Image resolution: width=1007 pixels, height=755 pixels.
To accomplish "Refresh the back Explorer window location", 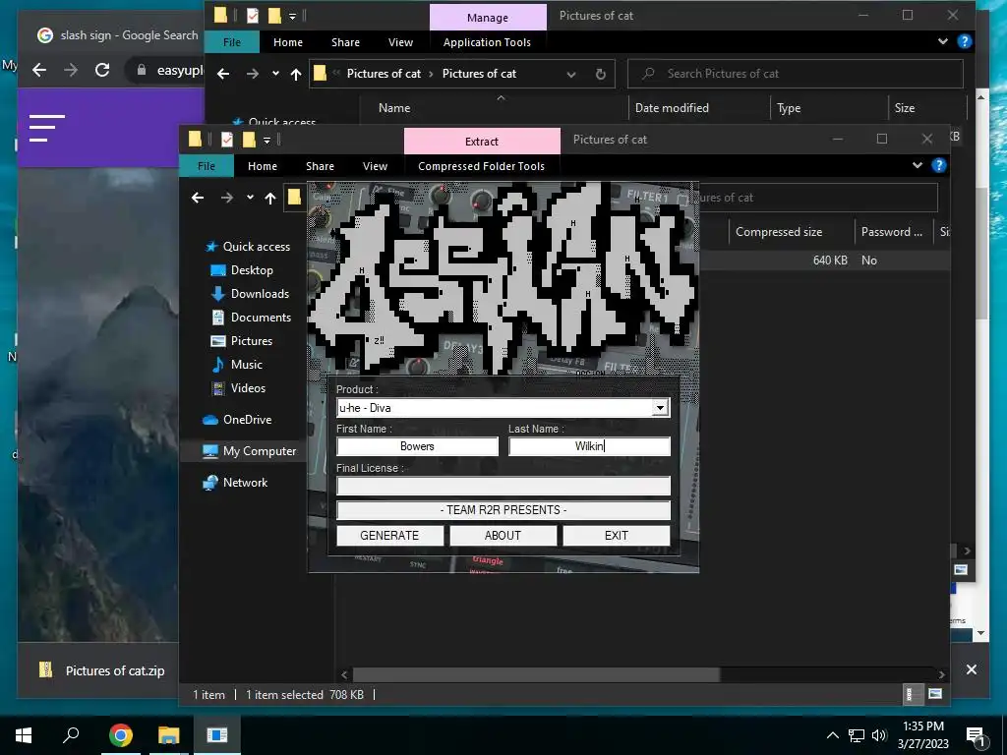I will [601, 74].
